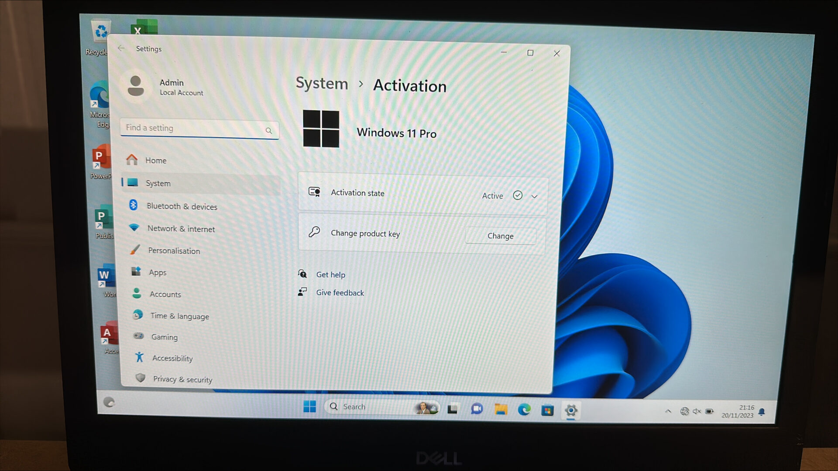Click the Windows logo next to Windows 11 Pro
838x471 pixels.
(321, 129)
